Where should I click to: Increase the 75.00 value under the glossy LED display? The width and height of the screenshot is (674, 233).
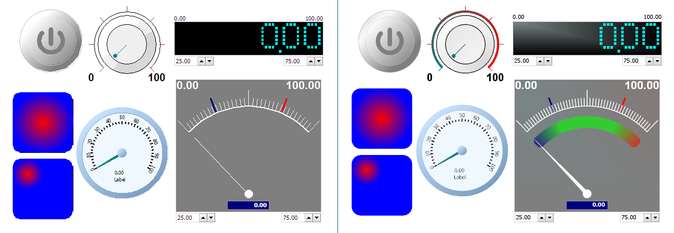(648, 61)
